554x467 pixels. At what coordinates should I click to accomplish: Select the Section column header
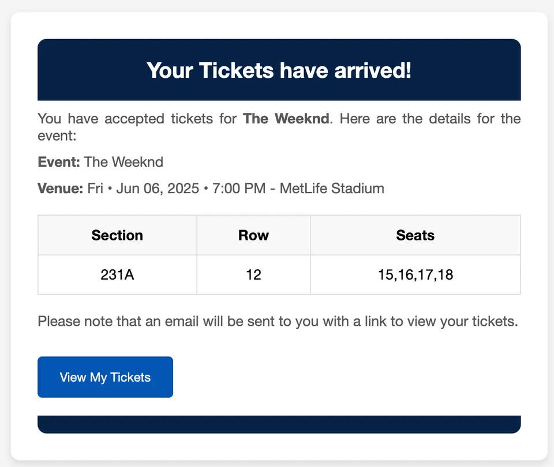click(x=117, y=235)
